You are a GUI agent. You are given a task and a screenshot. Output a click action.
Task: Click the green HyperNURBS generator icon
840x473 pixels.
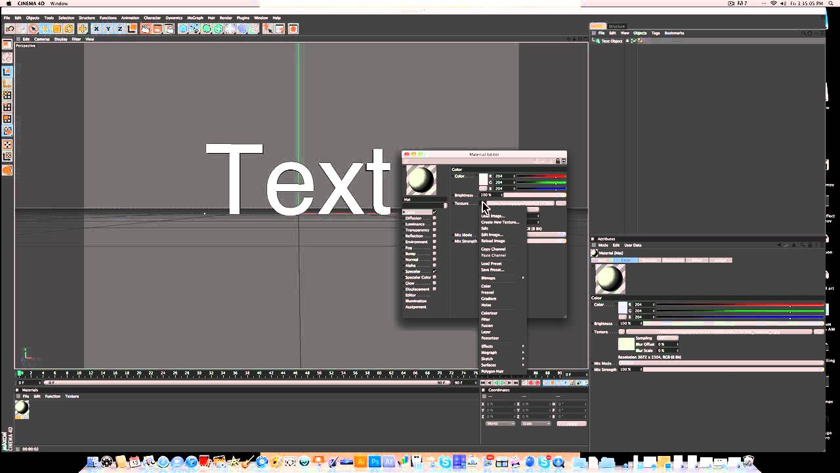pos(207,29)
